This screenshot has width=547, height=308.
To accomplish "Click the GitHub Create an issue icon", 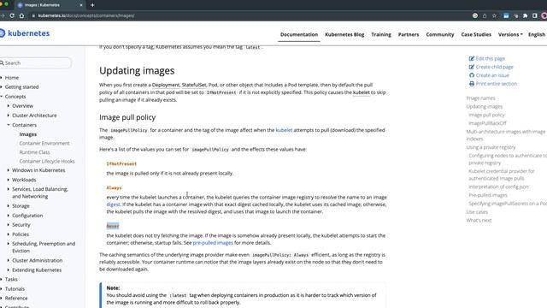I will 472,75.
